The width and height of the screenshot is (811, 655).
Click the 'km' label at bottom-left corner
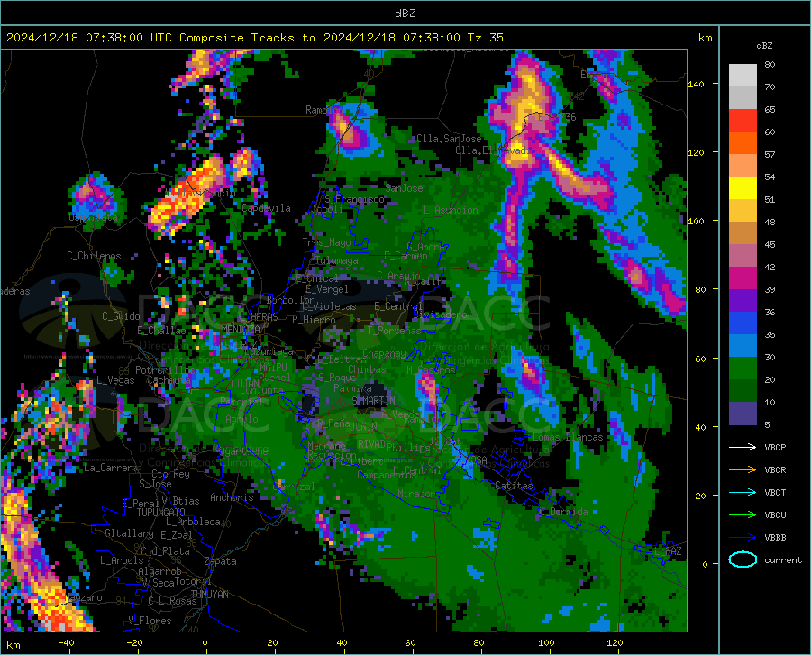(13, 645)
